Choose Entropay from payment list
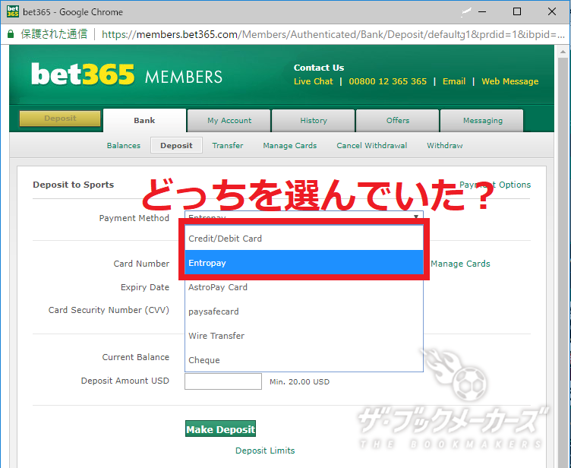Viewport: 571px width, 468px height. pyautogui.click(x=304, y=263)
